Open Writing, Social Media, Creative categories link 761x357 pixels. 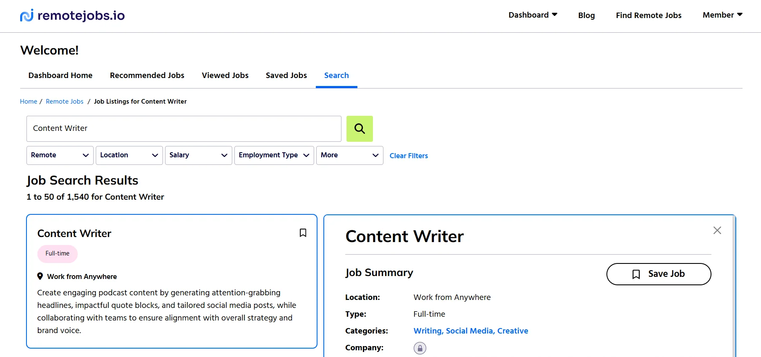coord(471,331)
